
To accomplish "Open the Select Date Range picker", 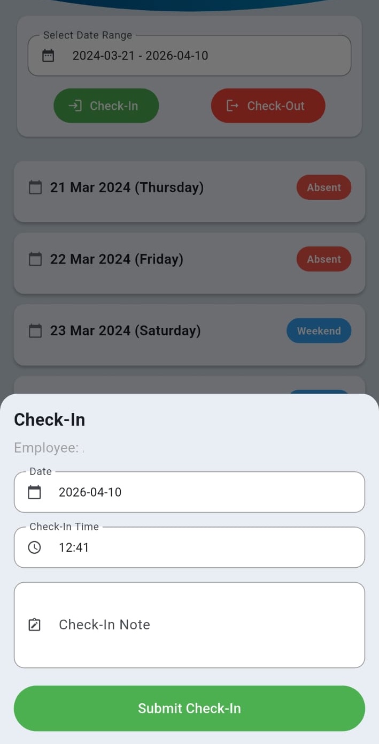I will 189,56.
